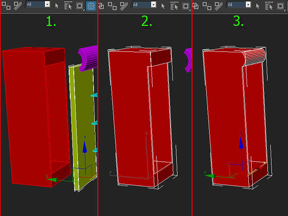Grab the blue Z axis arrow in viewport 3
This screenshot has height=216, width=288.
coord(241,143)
